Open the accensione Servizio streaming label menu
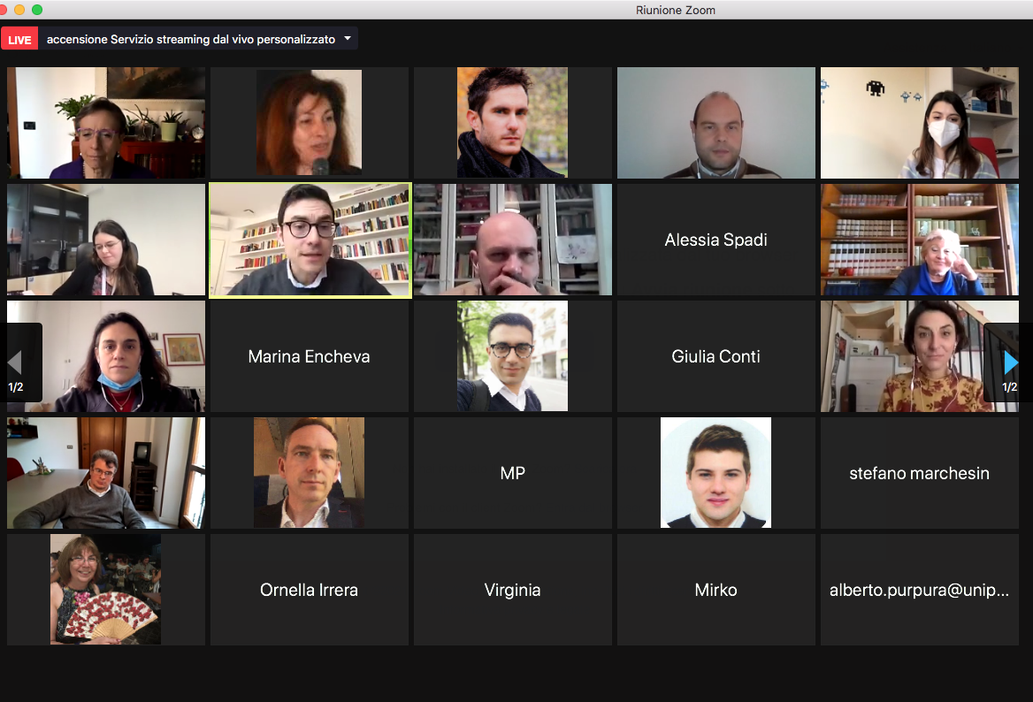 [191, 40]
